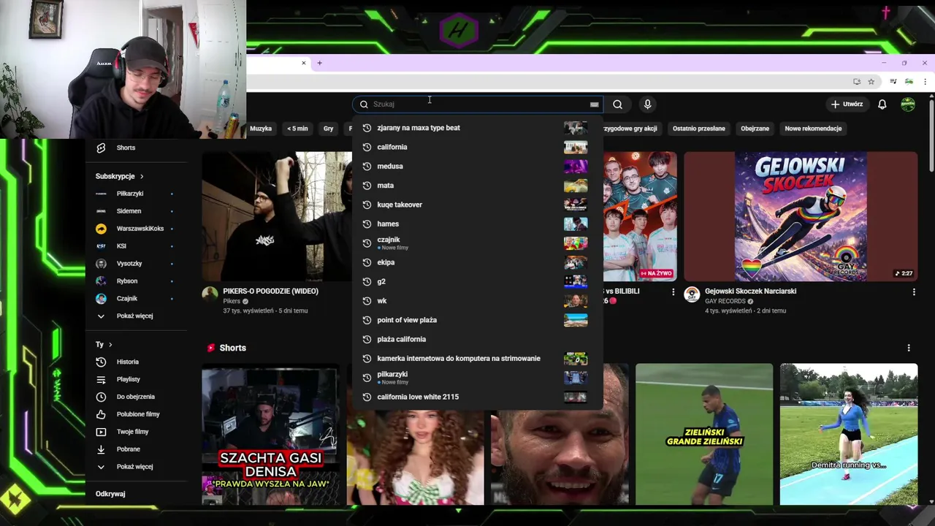This screenshot has width=935, height=526.
Task: Open the browser three-dot menu
Action: click(x=925, y=81)
